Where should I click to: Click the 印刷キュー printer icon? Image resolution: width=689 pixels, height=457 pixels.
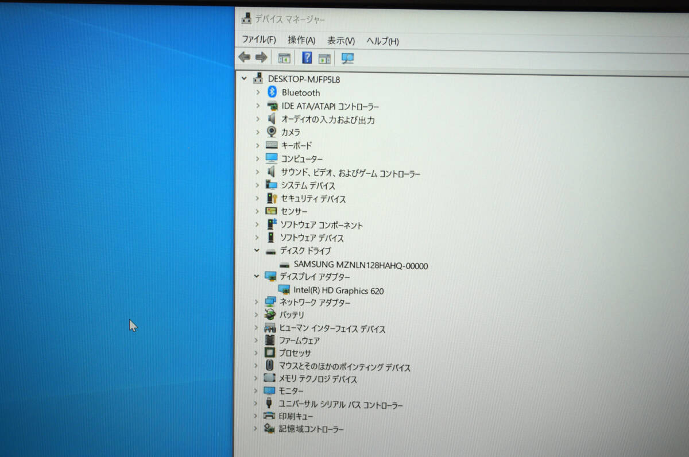point(269,416)
